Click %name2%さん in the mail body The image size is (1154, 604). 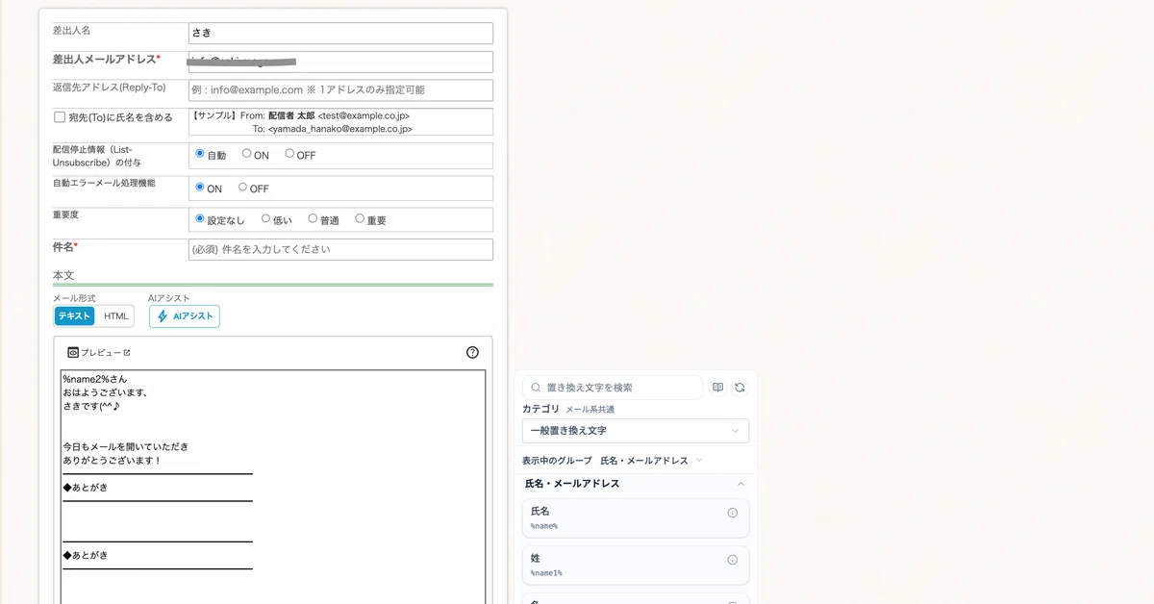94,379
